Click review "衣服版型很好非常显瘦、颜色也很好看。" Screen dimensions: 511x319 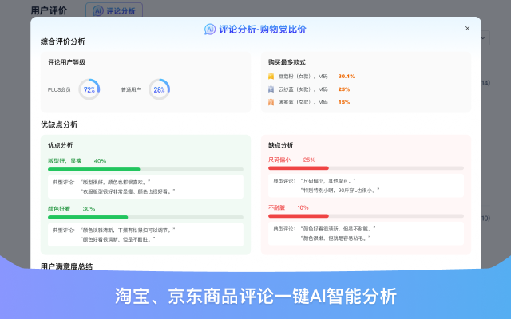click(x=128, y=191)
